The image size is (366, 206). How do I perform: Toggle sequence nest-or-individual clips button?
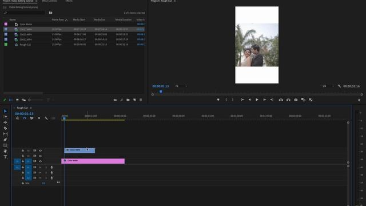(x=17, y=118)
